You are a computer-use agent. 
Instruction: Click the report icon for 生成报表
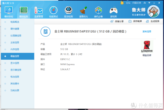click(x=147, y=21)
